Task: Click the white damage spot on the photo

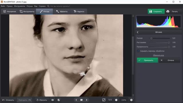Action: [82, 74]
